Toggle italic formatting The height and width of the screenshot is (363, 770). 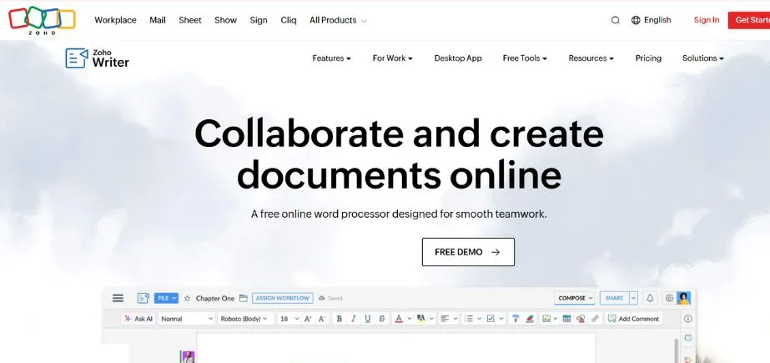(x=353, y=319)
